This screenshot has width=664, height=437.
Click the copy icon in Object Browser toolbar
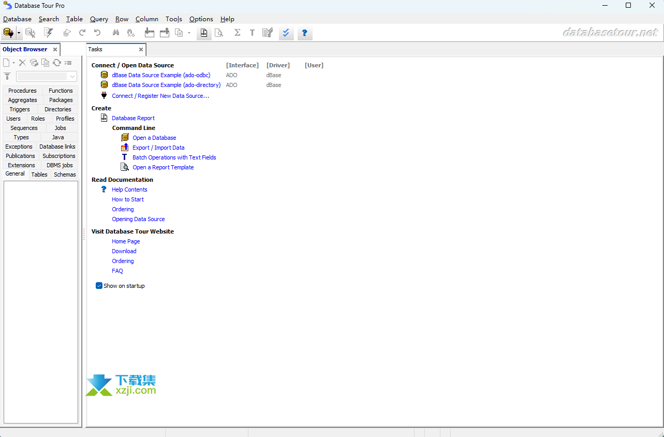[x=46, y=63]
